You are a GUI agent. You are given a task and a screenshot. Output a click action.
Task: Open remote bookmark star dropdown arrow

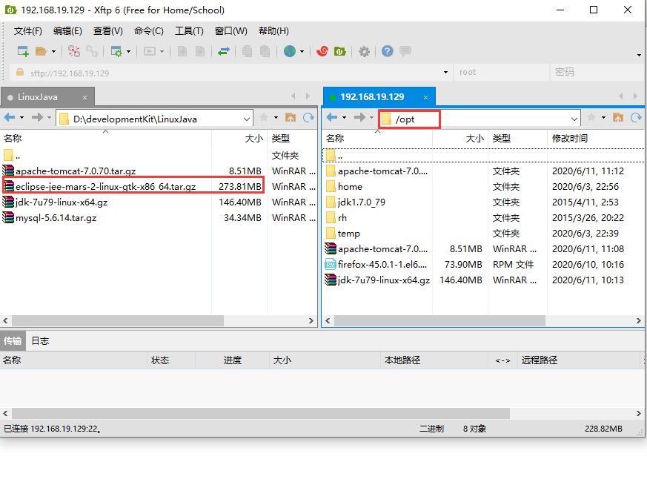tap(603, 118)
